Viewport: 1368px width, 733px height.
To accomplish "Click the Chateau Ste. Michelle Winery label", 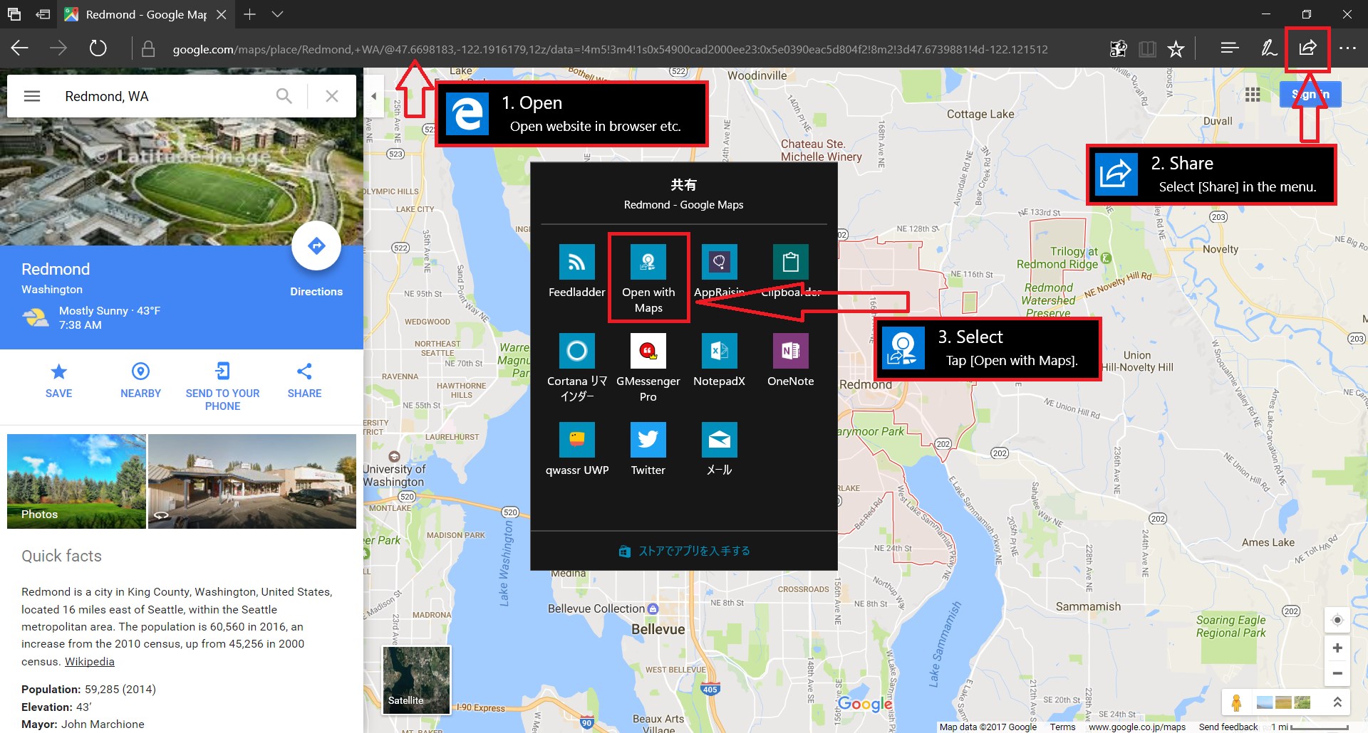I will pyautogui.click(x=821, y=150).
